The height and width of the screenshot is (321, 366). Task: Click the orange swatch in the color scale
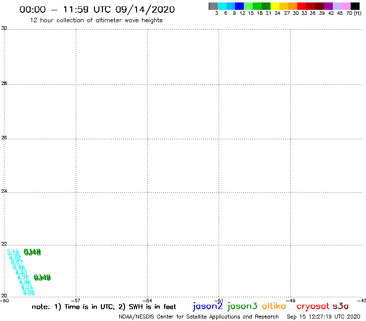[x=293, y=6]
